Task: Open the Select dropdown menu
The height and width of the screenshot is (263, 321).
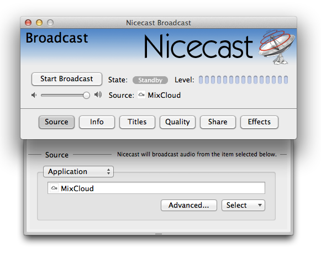Action: click(x=243, y=206)
